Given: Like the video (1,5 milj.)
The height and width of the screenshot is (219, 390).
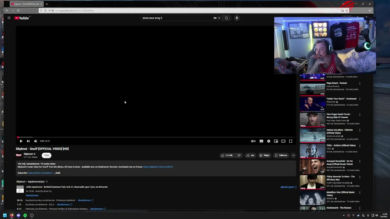Looking at the screenshot, I should coord(227,155).
